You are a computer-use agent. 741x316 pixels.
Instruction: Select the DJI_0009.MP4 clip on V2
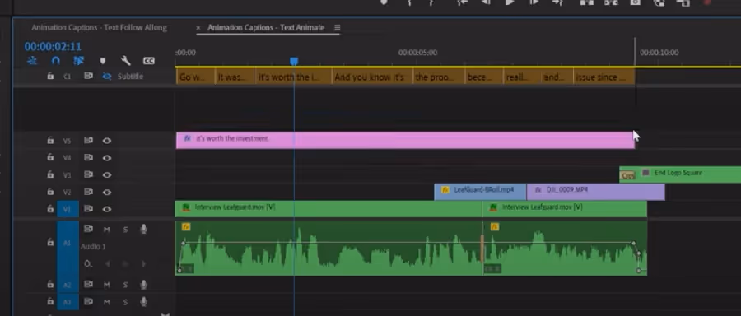coord(596,192)
